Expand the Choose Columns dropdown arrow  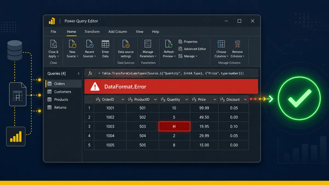pyautogui.click(x=228, y=56)
